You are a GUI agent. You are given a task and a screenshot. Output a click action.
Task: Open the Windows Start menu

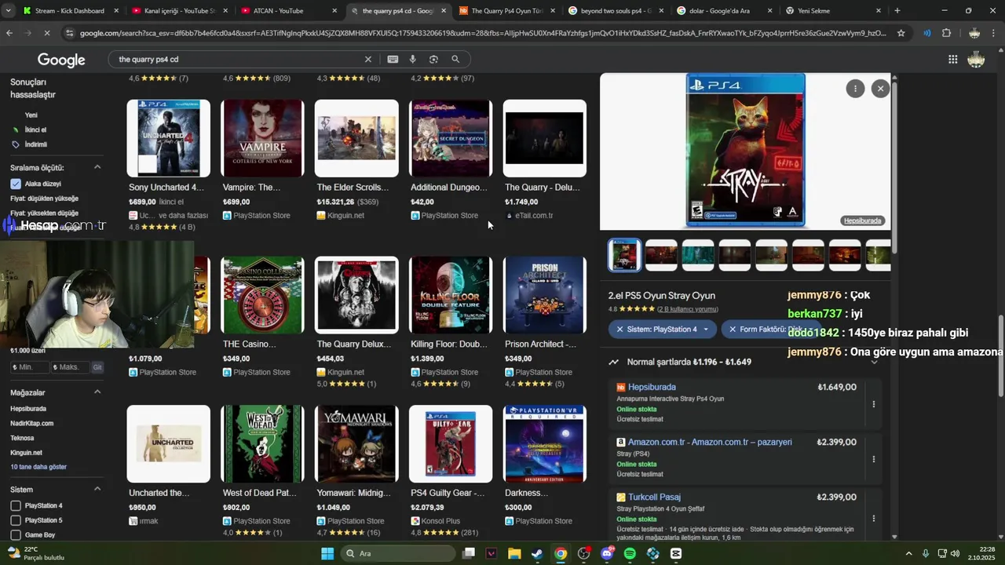[327, 553]
